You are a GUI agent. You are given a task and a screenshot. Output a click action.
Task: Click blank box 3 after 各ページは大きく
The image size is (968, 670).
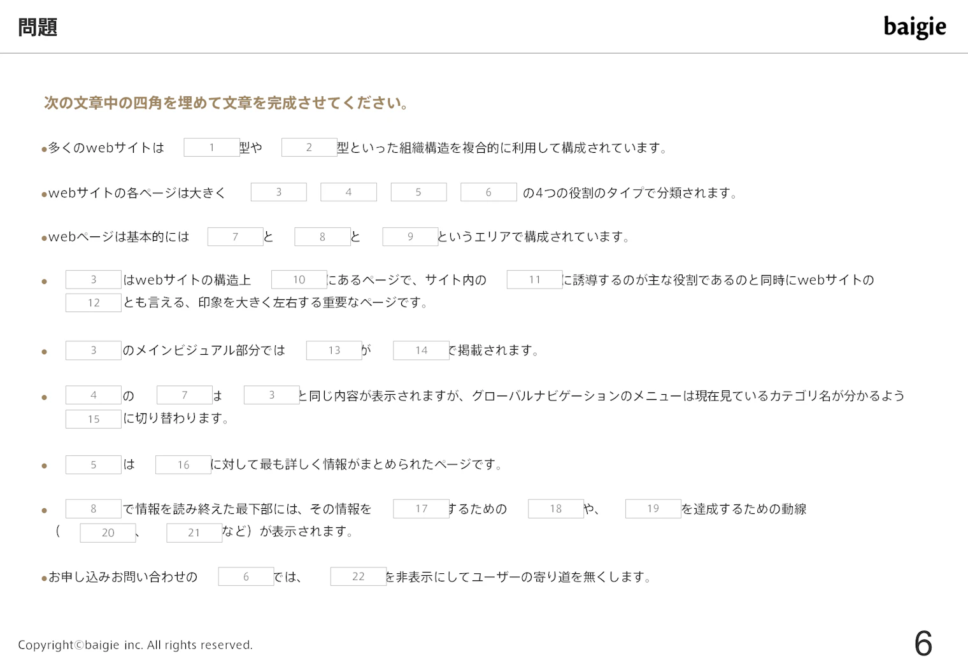point(278,192)
